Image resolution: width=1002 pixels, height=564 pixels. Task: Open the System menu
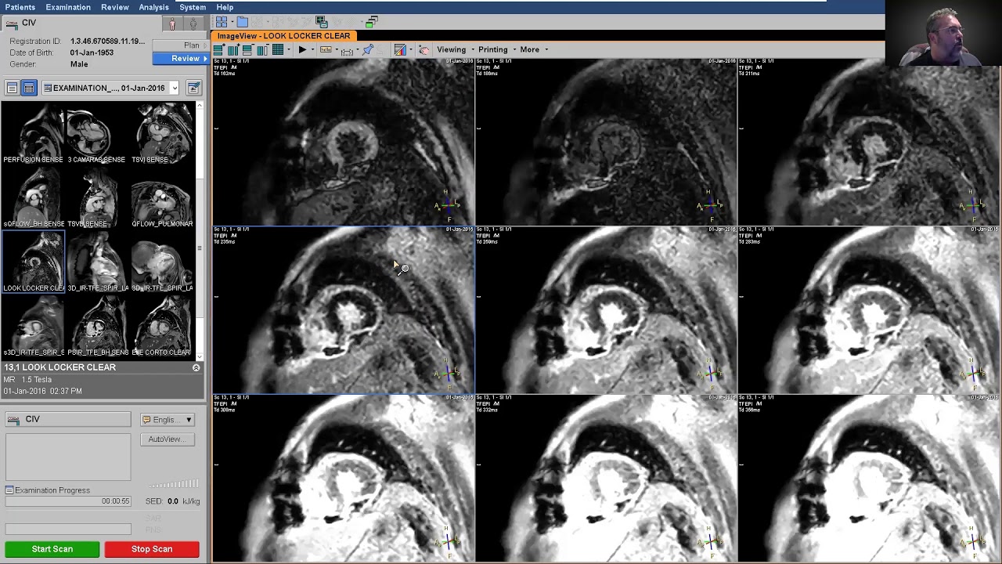[x=193, y=7]
